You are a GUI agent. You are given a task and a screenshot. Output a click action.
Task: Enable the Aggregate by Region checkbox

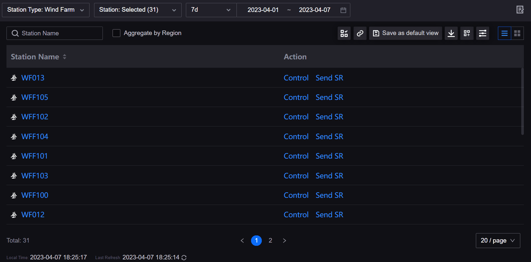[116, 33]
